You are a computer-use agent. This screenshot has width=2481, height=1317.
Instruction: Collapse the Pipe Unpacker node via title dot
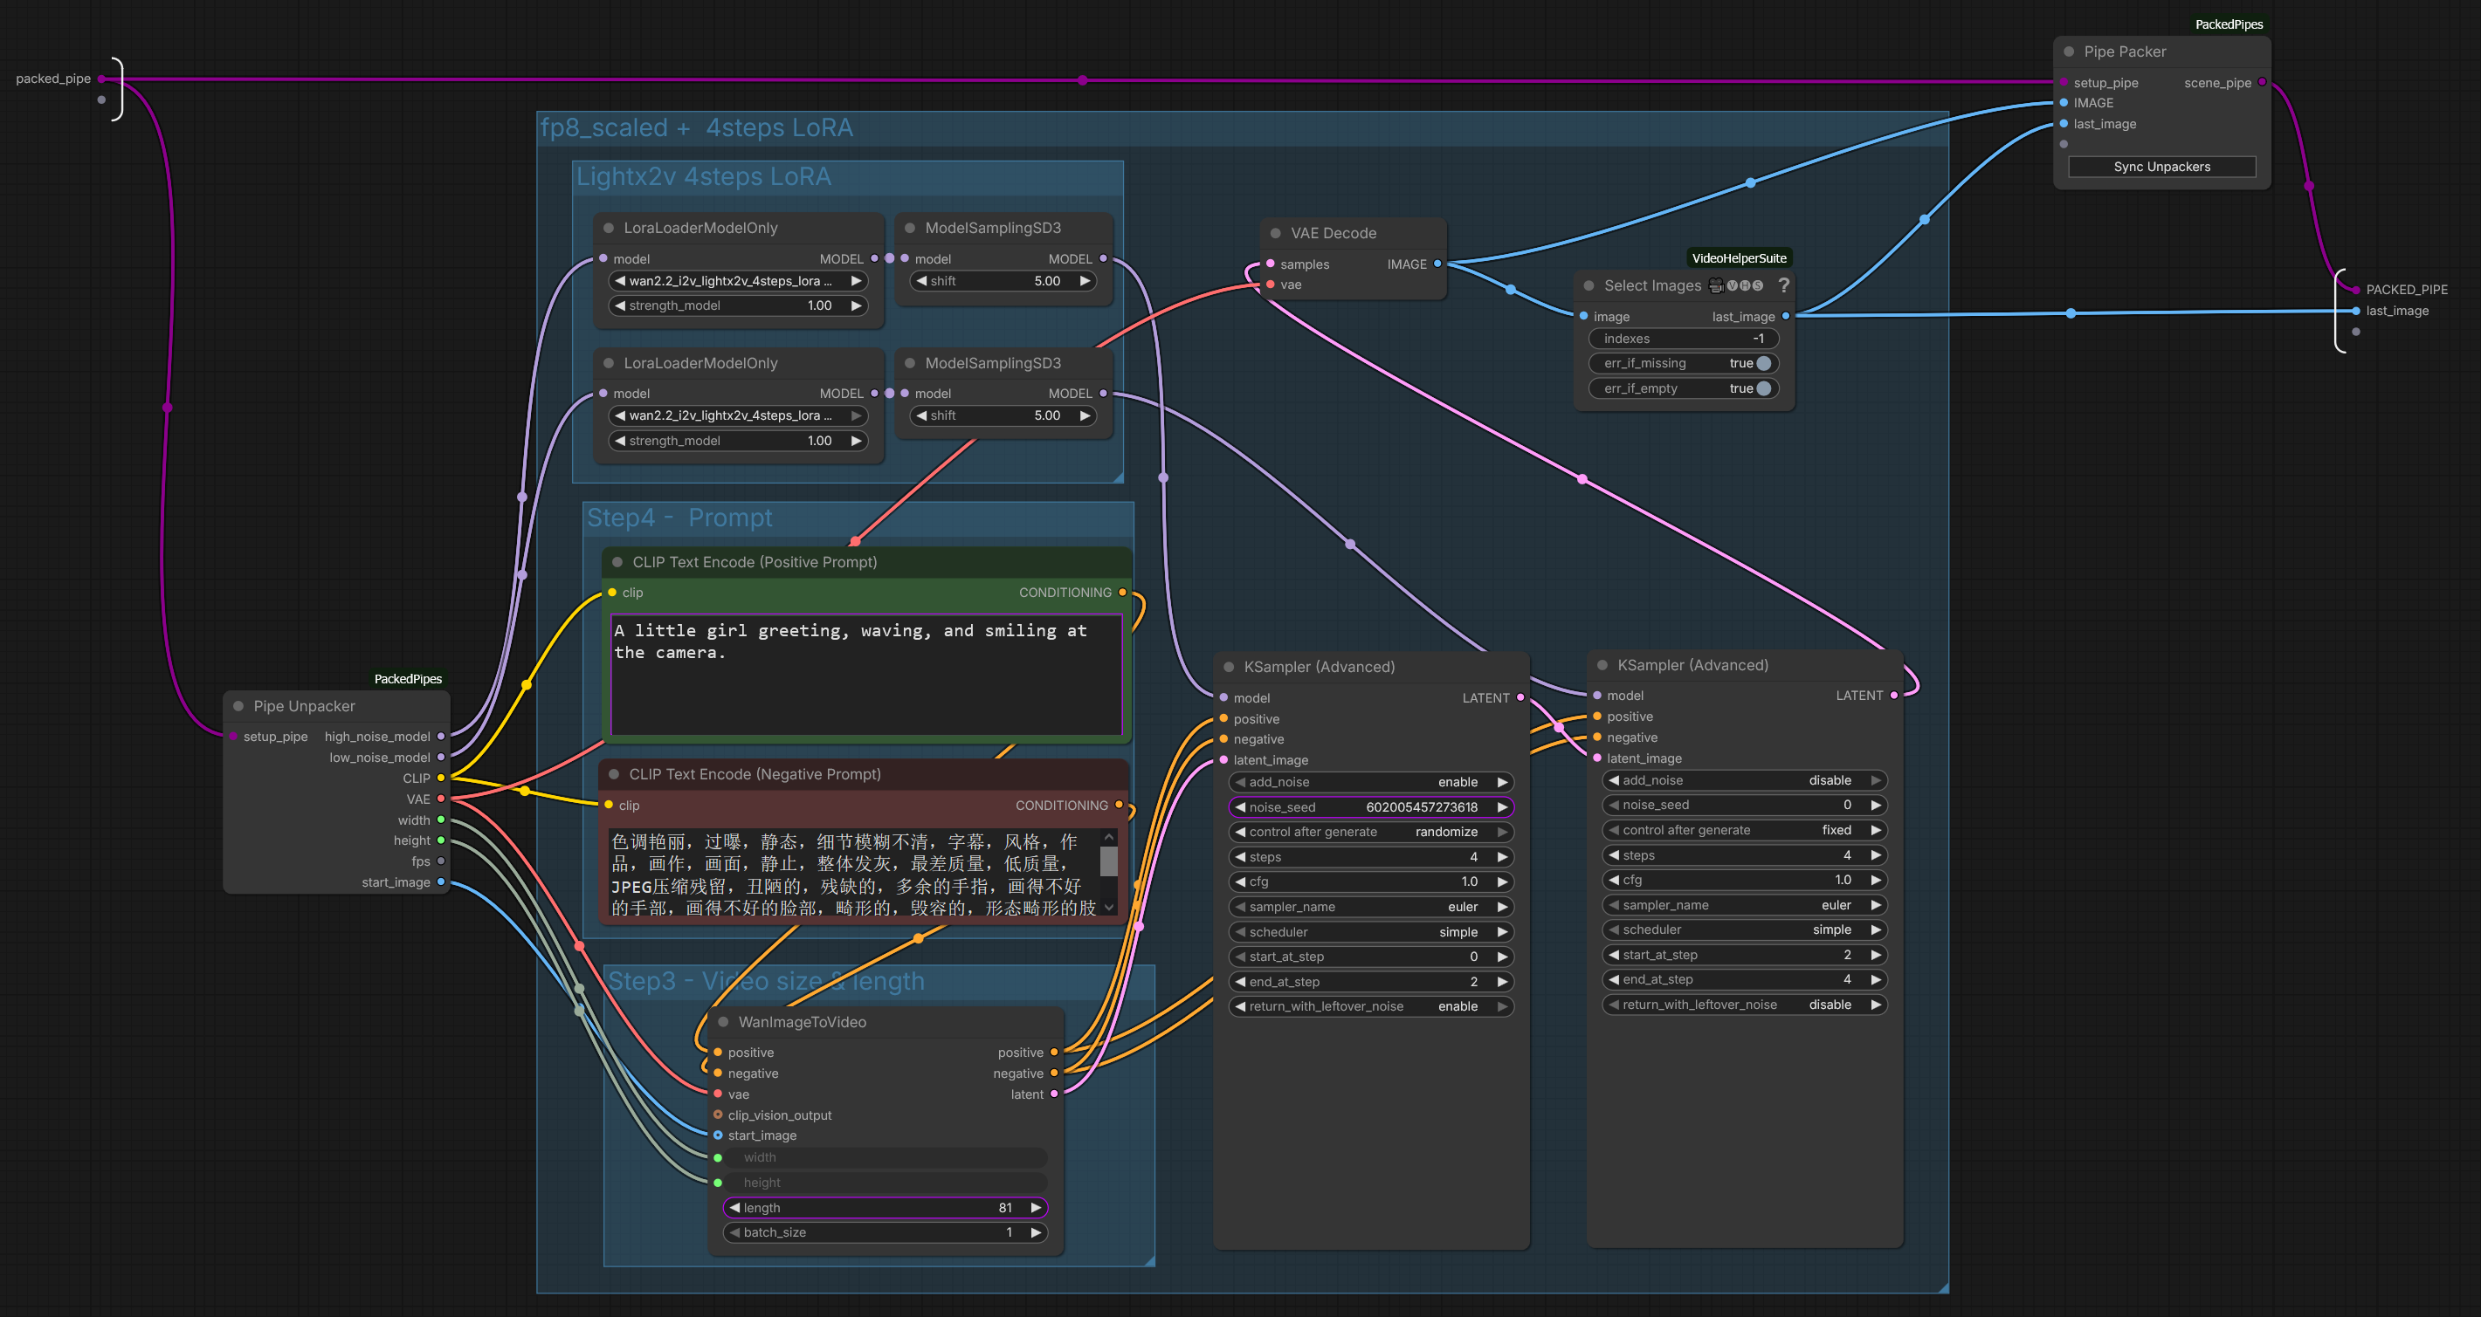pos(238,706)
